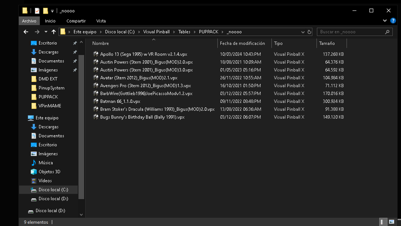Expand the ribbon with chevron

pyautogui.click(x=385, y=21)
